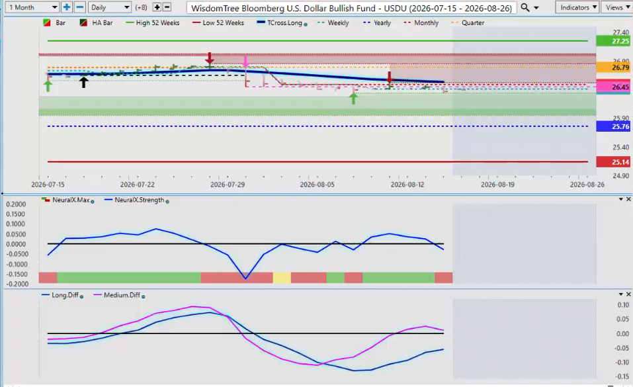
Task: Toggle the Yearly legend entry
Action: [x=377, y=23]
